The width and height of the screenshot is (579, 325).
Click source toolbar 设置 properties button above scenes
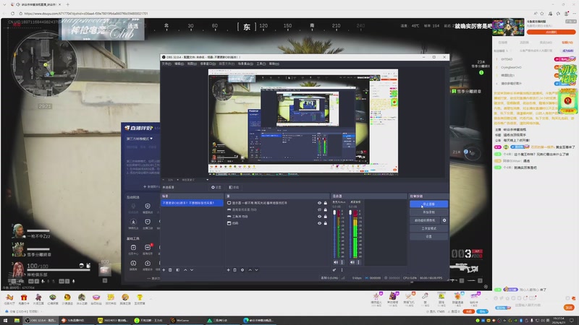[x=216, y=187]
